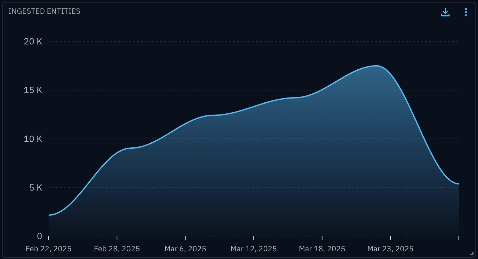Click the Mar 23, 2025 axis label
Screen dimensions: 478x259
[x=390, y=248]
